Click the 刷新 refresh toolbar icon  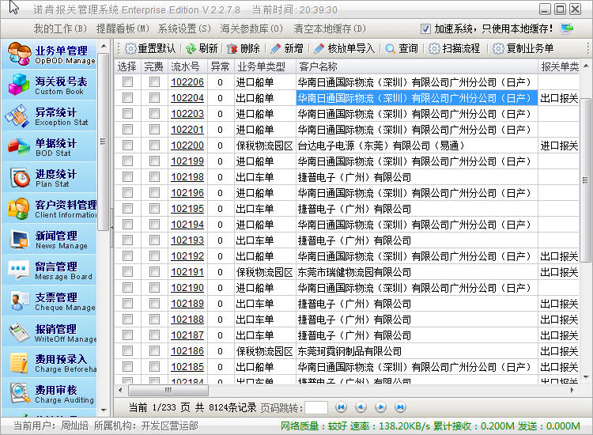point(191,48)
